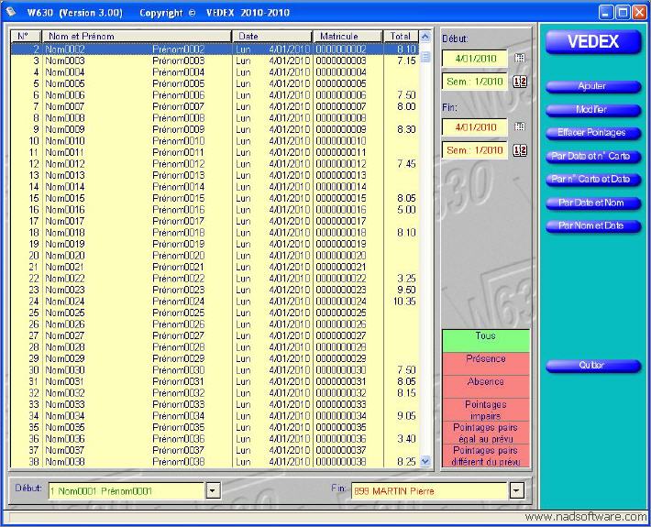The height and width of the screenshot is (527, 651).
Task: Click total 3.40 for Nom0036
Action: click(x=406, y=439)
